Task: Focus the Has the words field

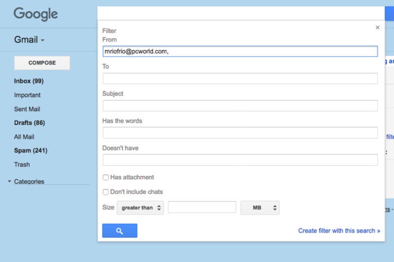Action: [x=240, y=133]
